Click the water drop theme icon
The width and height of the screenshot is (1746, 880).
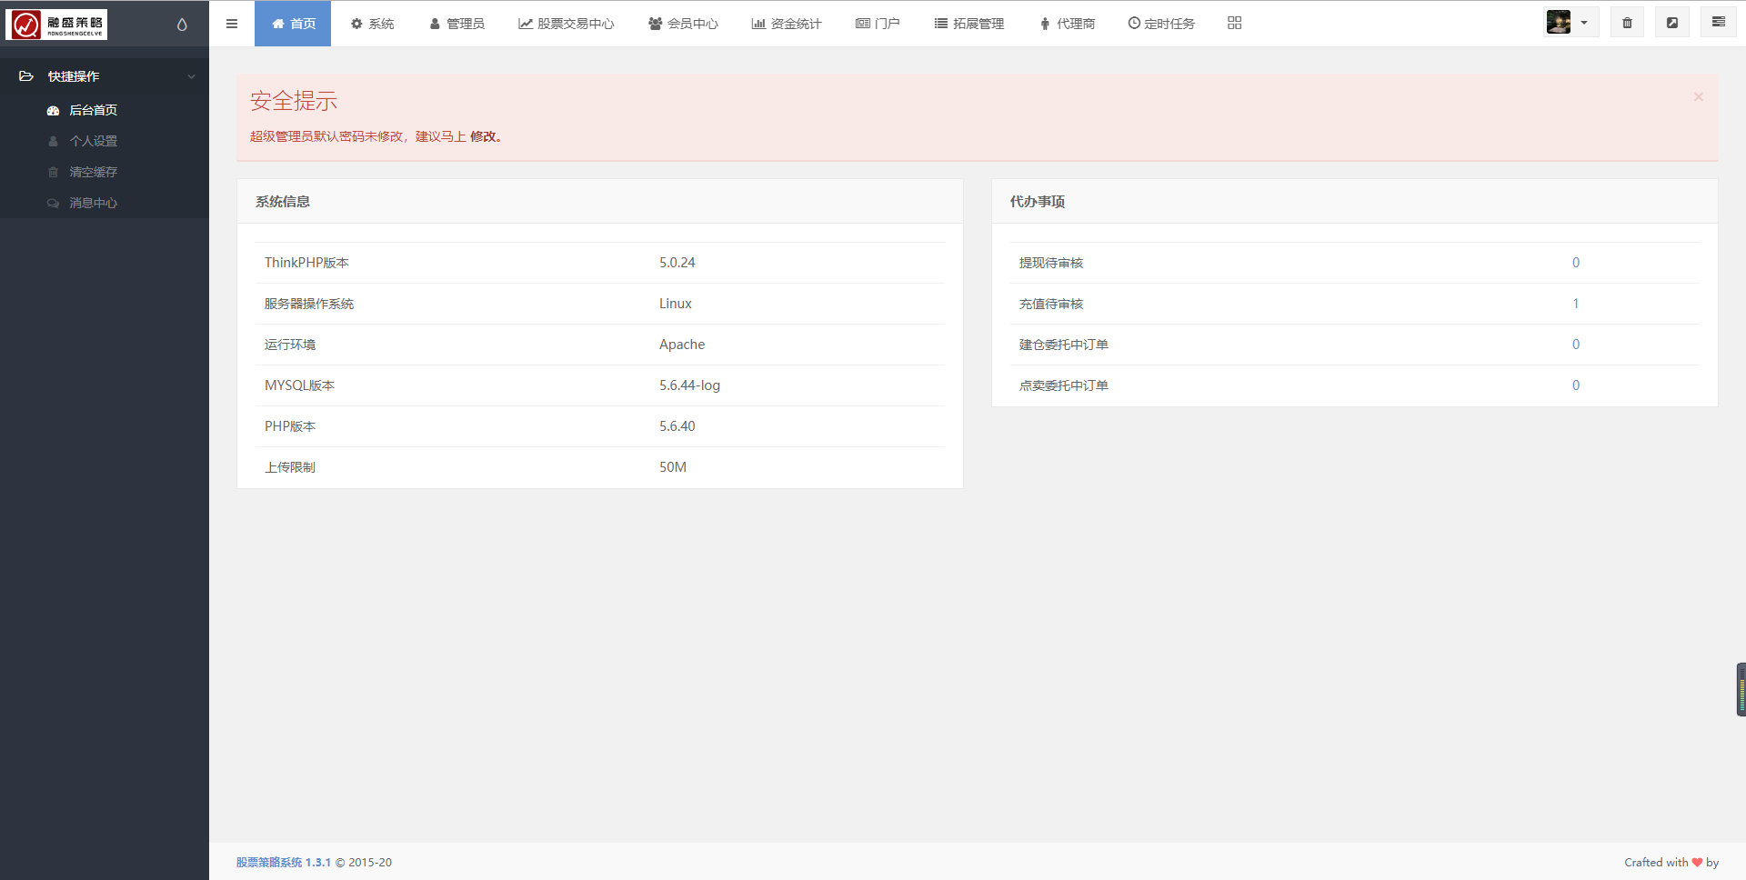[182, 25]
